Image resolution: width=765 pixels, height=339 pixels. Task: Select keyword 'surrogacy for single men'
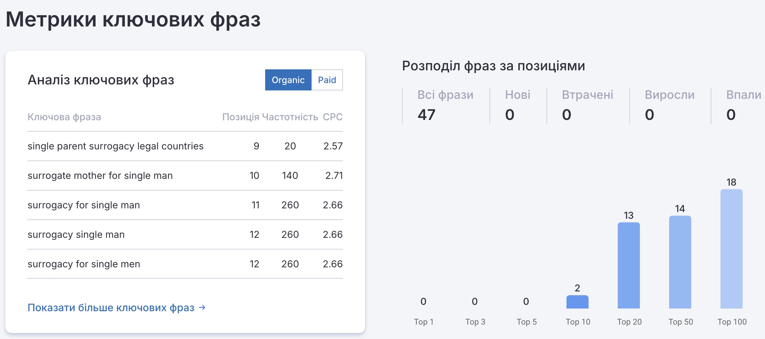point(84,264)
